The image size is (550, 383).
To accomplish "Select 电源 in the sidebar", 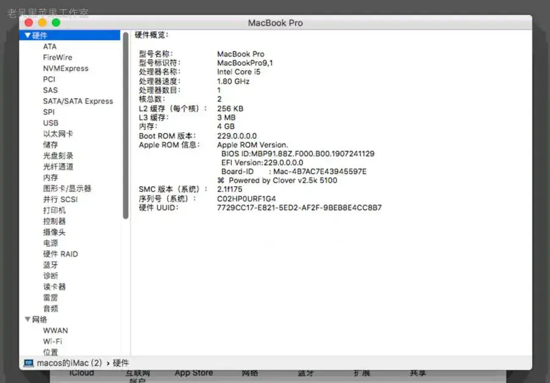I will [x=51, y=243].
